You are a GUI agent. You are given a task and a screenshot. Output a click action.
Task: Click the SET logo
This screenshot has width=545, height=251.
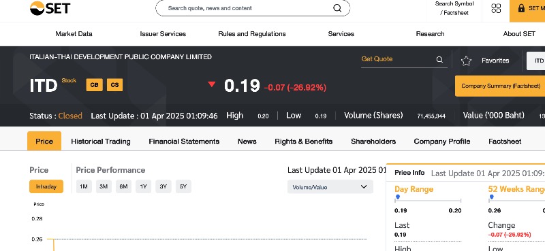coord(50,8)
